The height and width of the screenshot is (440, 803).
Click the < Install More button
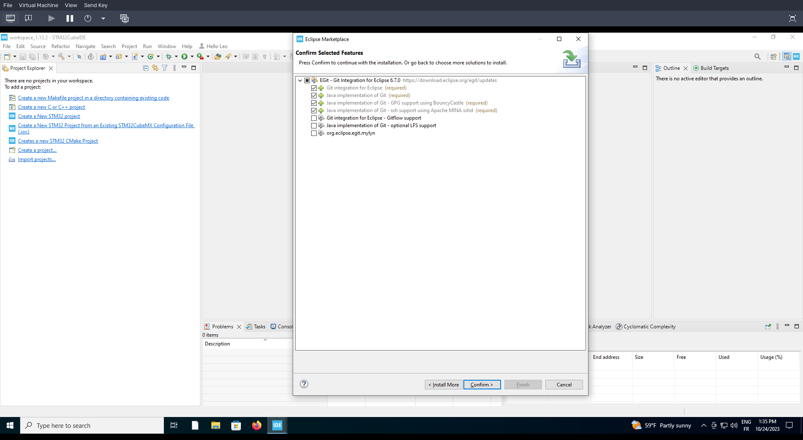coord(444,385)
